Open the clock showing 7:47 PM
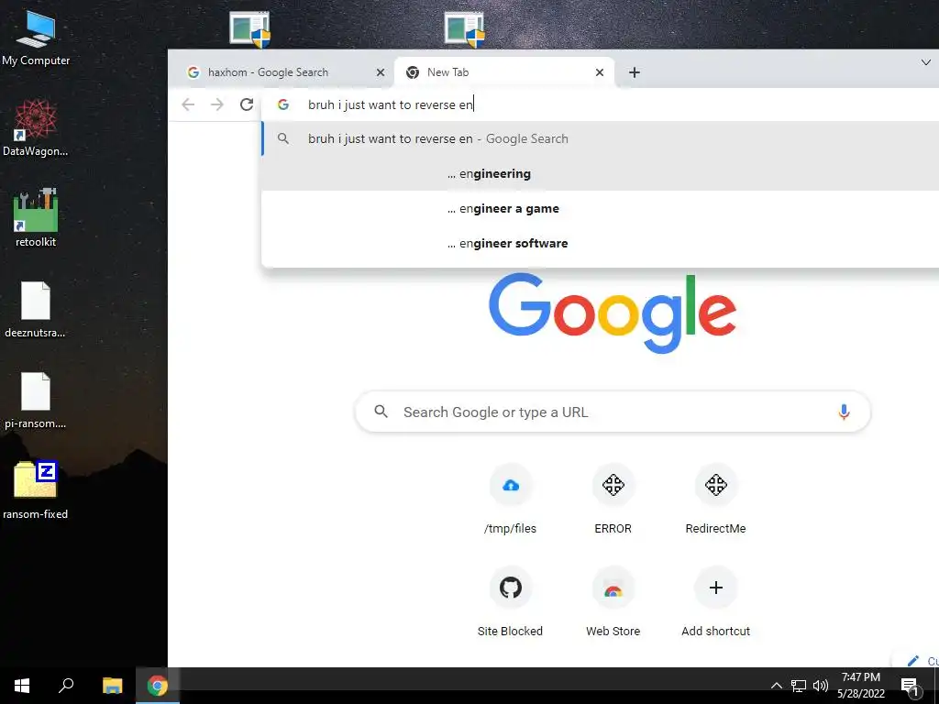Screen dimensions: 939x704 (860, 686)
